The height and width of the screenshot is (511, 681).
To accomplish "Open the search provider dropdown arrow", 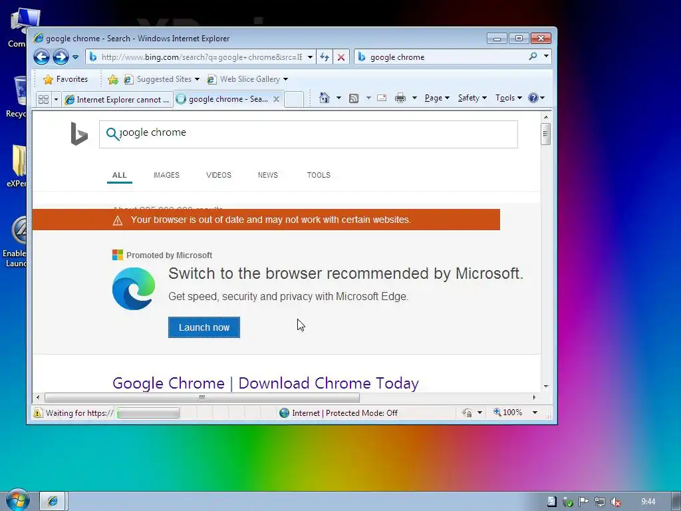I will point(547,57).
